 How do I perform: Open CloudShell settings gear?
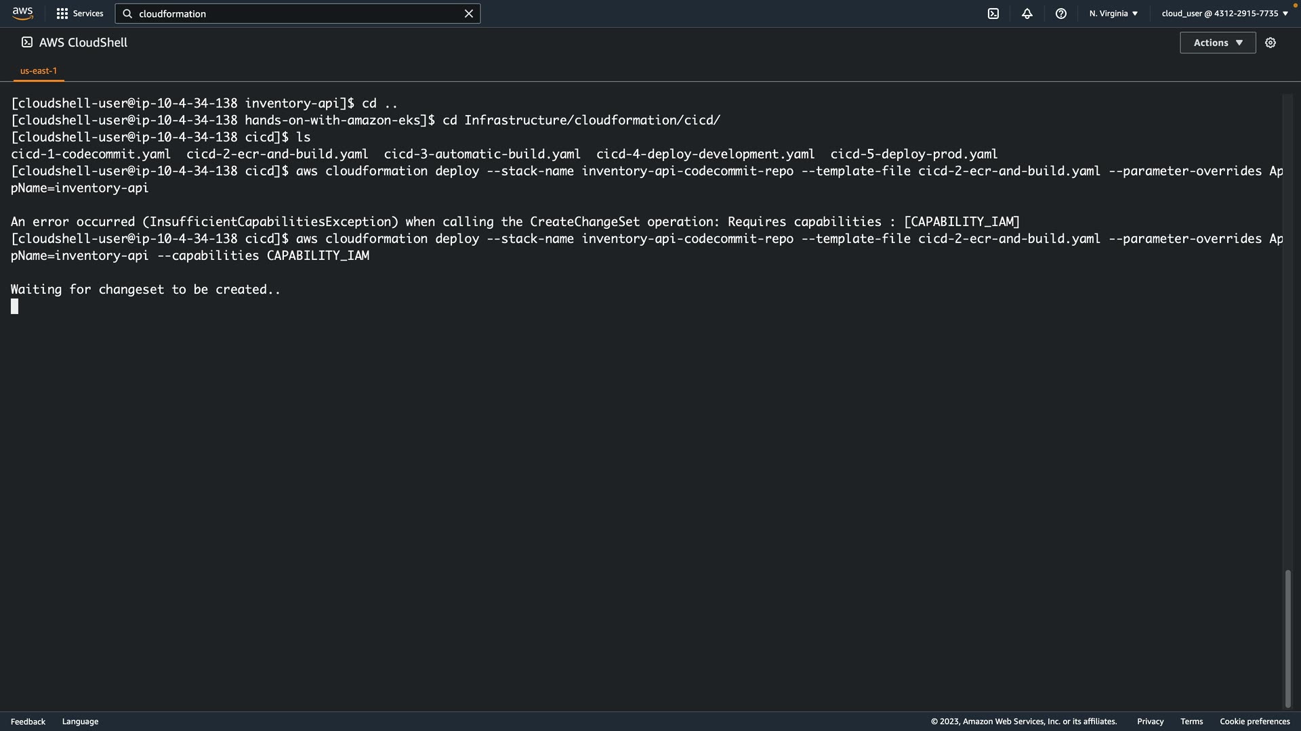1271,43
